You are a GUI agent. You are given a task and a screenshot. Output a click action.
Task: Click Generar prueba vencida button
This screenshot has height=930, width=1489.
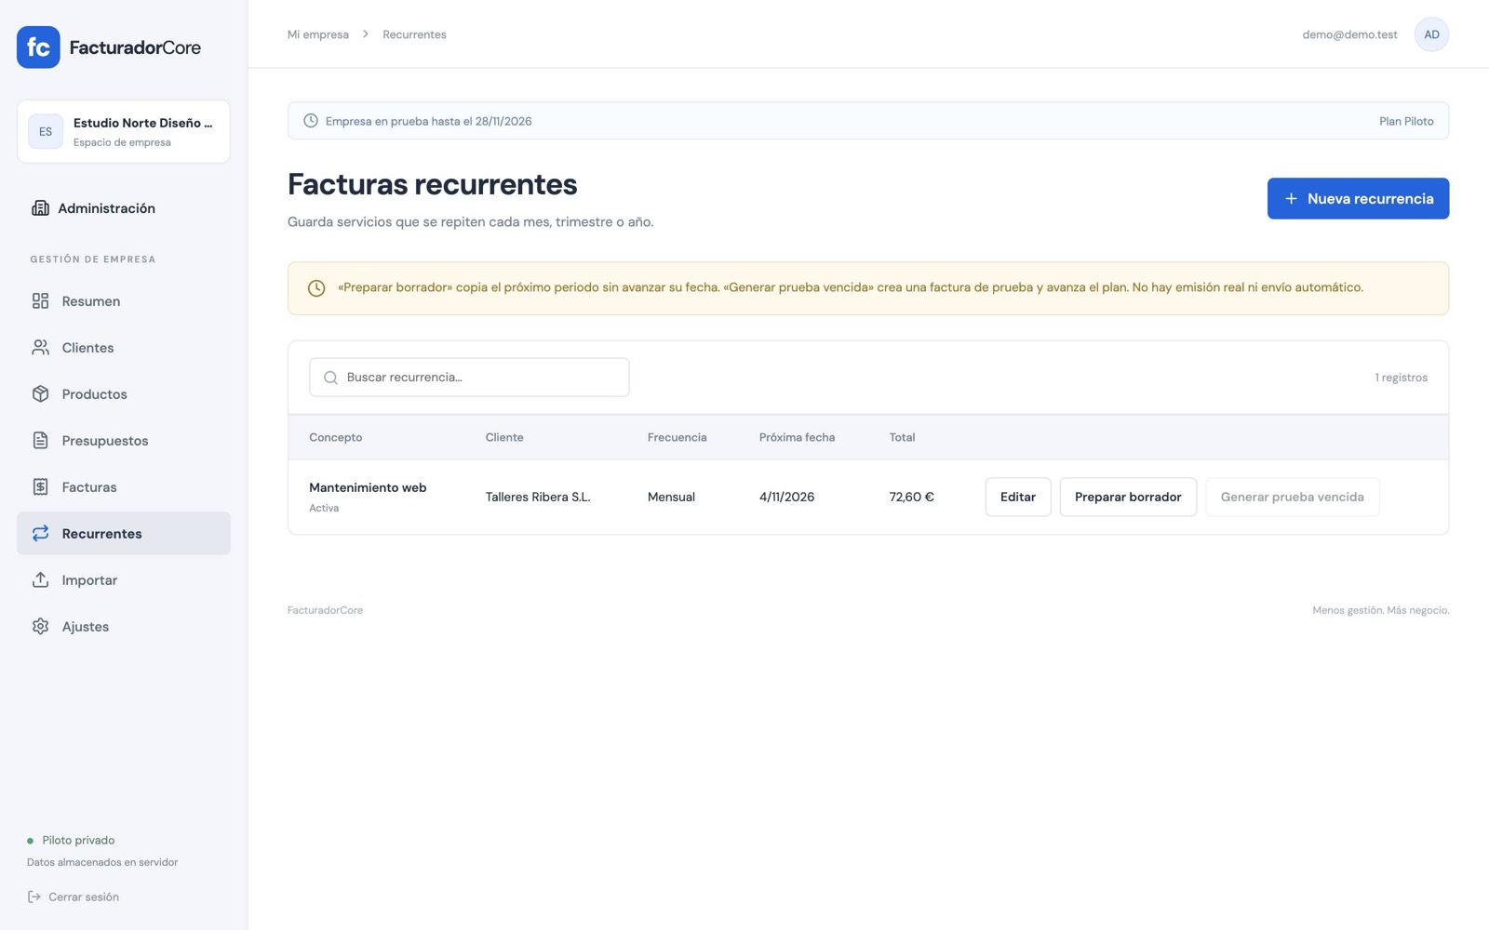point(1292,498)
